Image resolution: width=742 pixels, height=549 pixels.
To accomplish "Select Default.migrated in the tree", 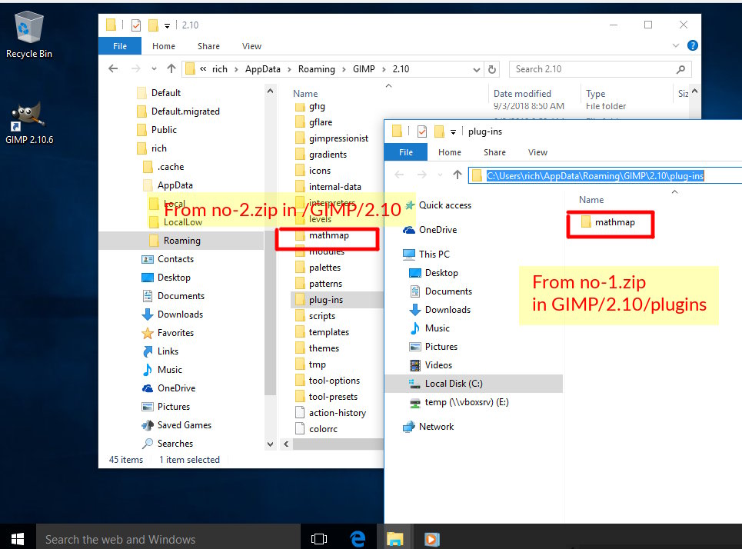I will click(x=185, y=111).
